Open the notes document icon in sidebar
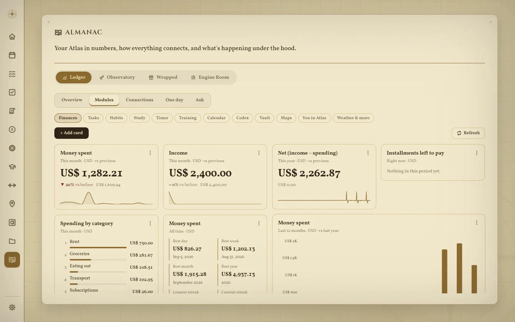Image resolution: width=515 pixels, height=322 pixels. click(x=12, y=111)
